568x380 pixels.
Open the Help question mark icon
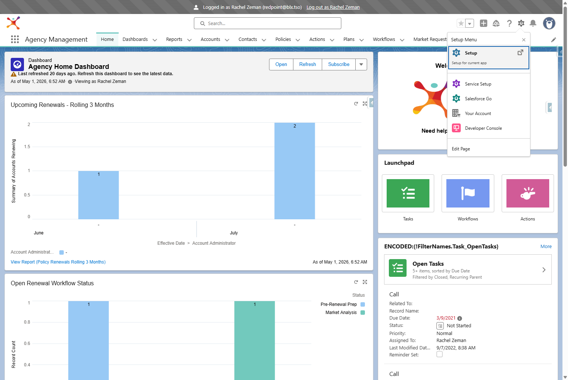[509, 23]
